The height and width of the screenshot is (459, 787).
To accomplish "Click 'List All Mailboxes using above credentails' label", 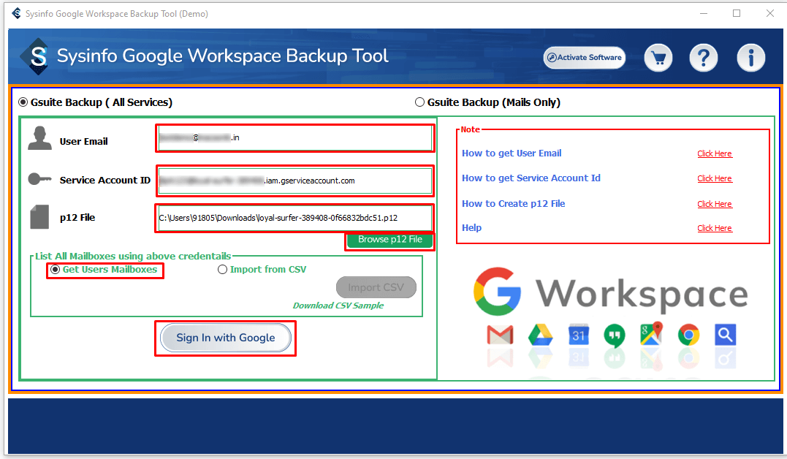I will [x=133, y=256].
